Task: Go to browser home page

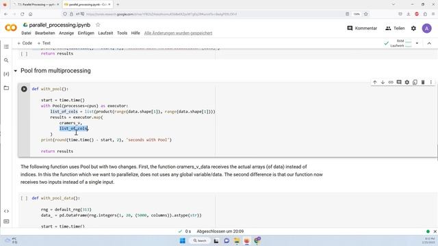Action: click(x=30, y=14)
